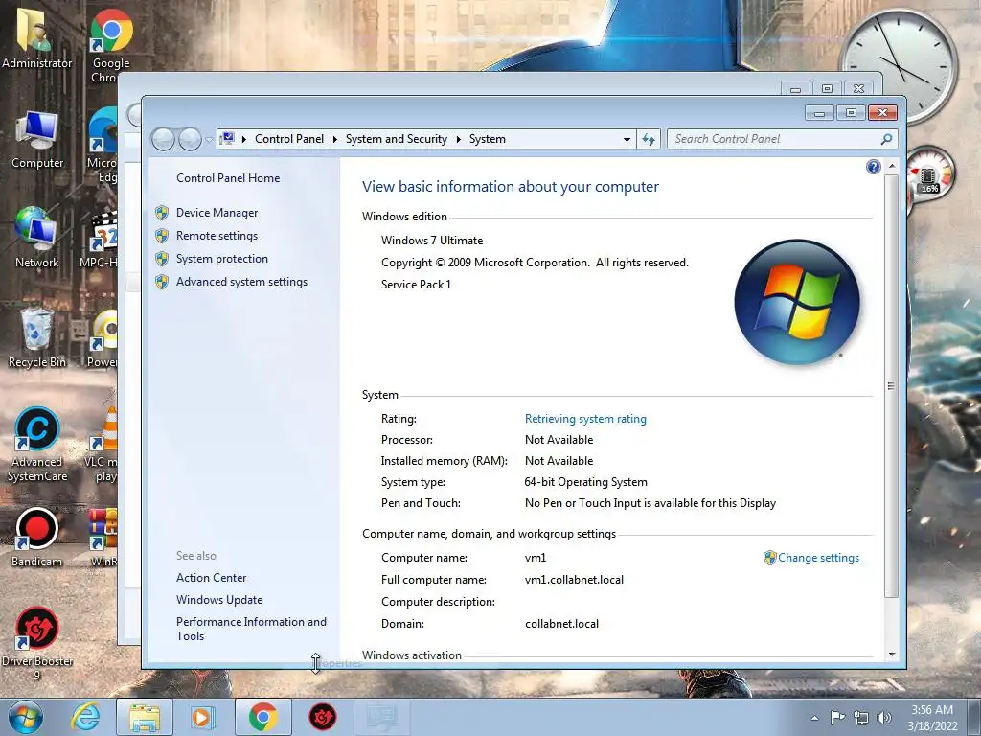981x736 pixels.
Task: Select the Google Chrome desktop shortcut
Action: coord(111,45)
